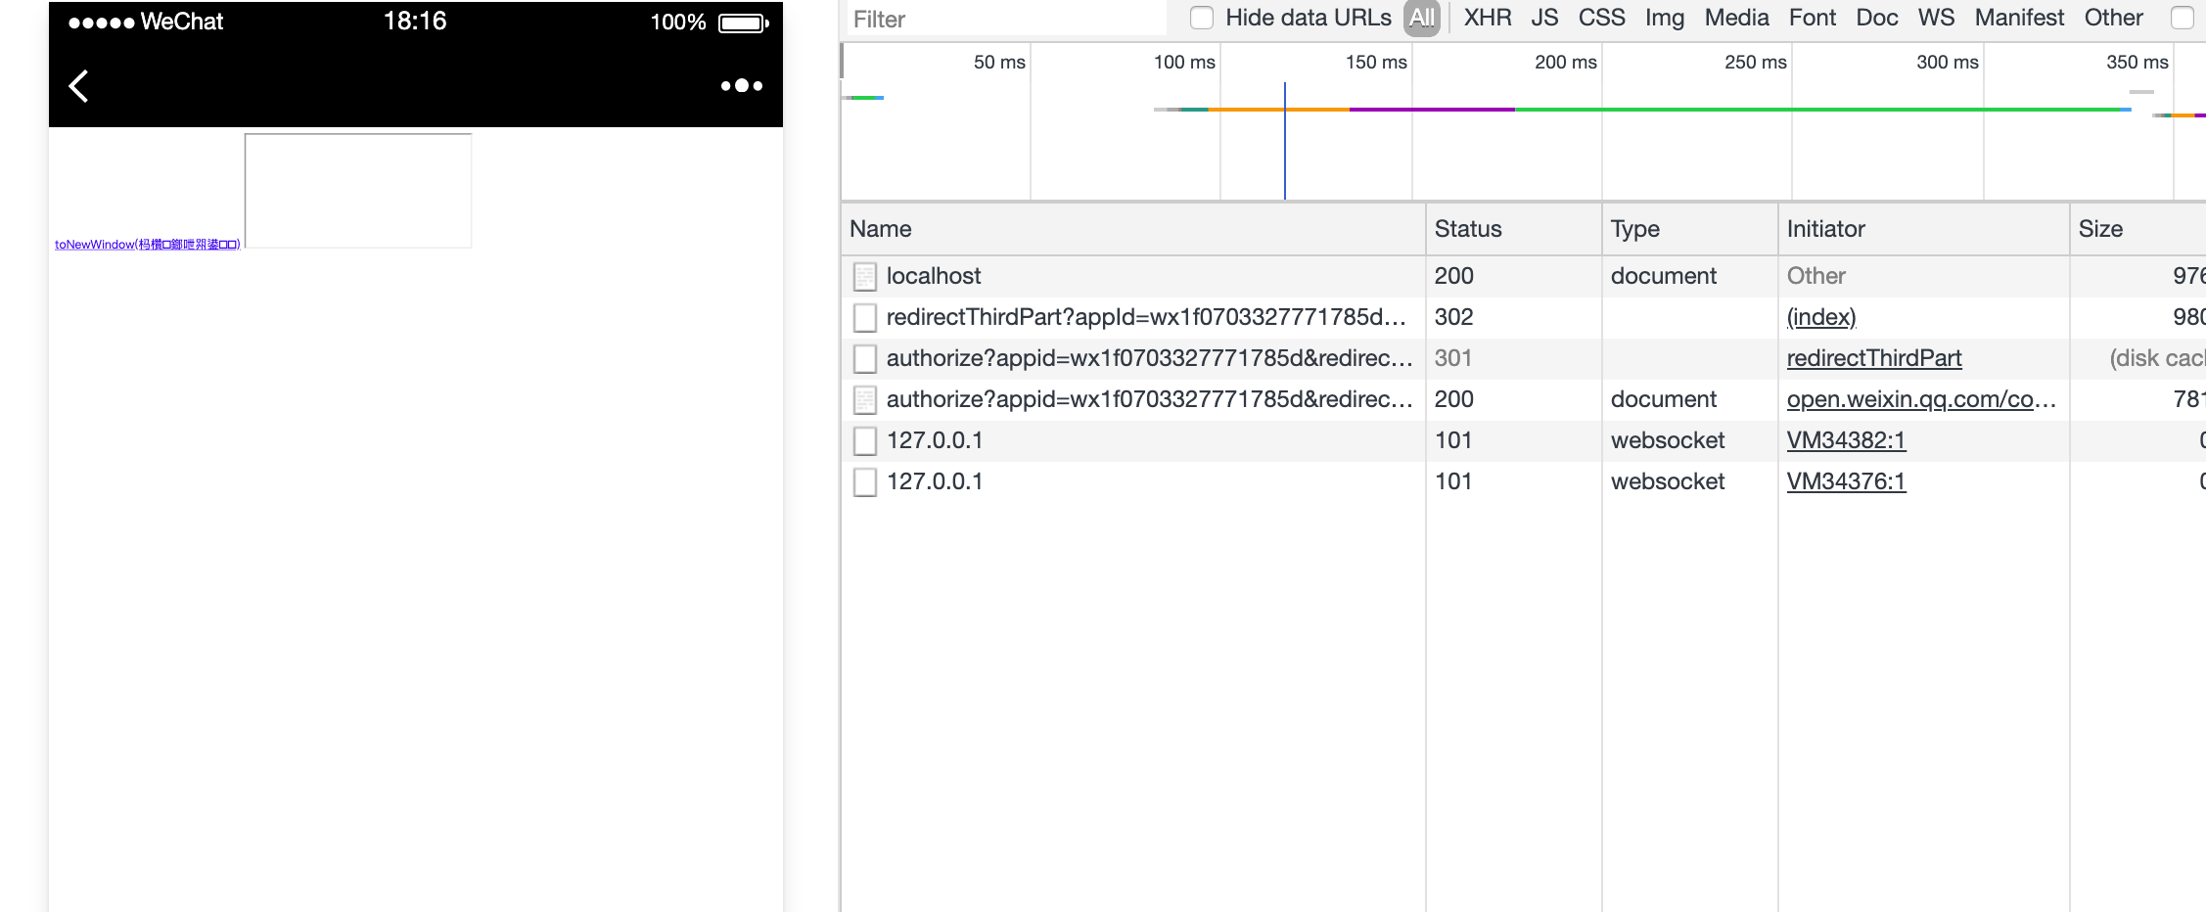Open the (index) initiator link
The image size is (2206, 912).
(x=1821, y=317)
